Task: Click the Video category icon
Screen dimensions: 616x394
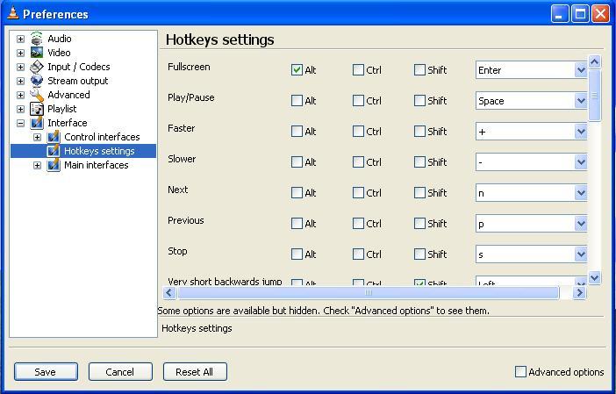Action: tap(37, 53)
